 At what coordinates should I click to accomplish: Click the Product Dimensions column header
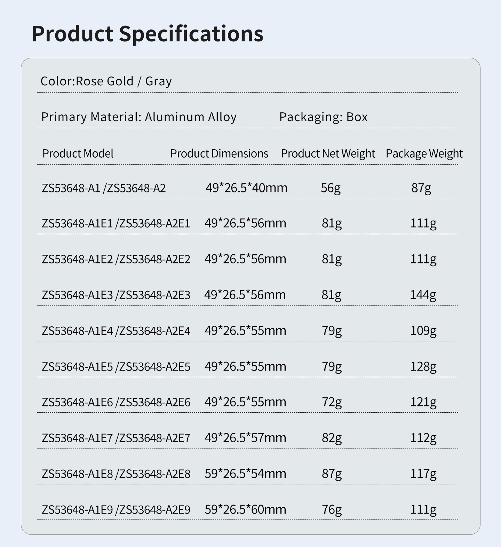pyautogui.click(x=219, y=153)
